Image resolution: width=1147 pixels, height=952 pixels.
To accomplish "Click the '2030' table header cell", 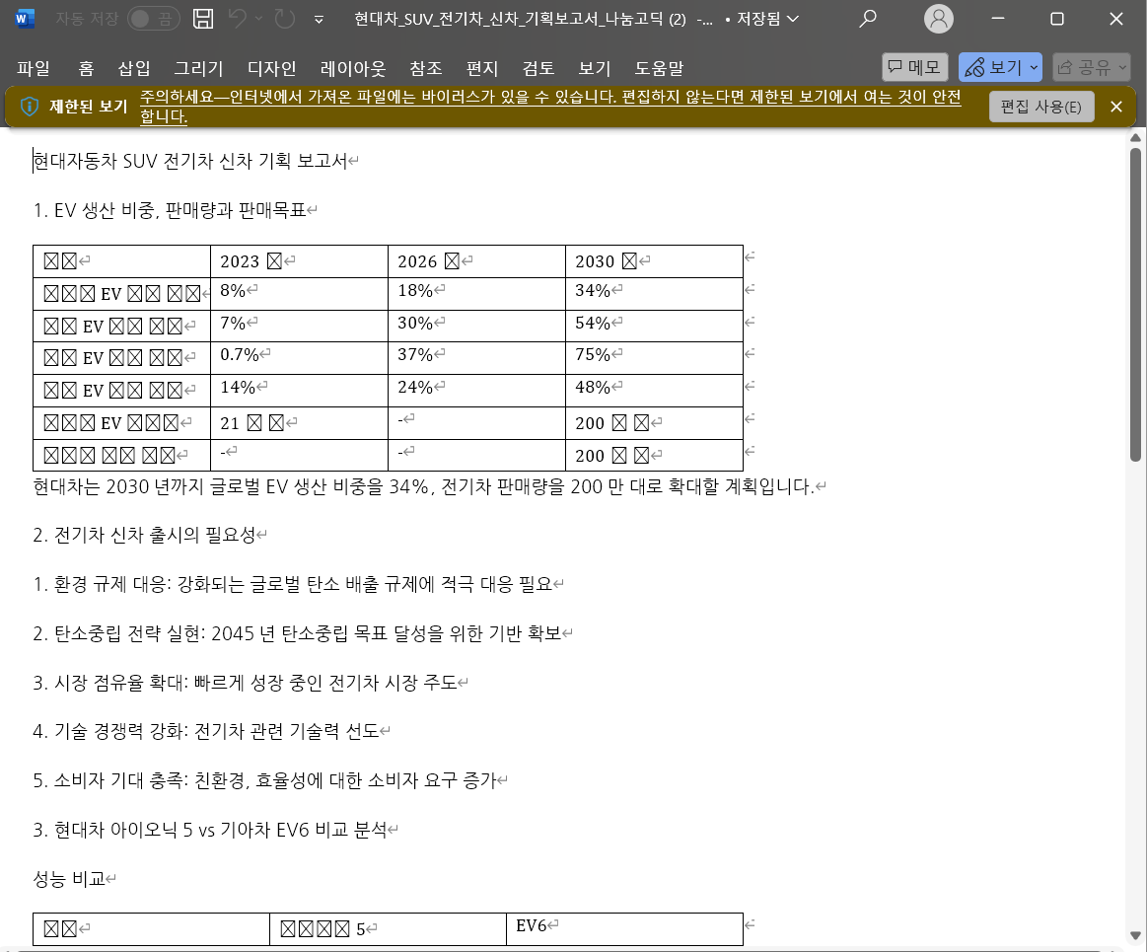I will pyautogui.click(x=654, y=261).
